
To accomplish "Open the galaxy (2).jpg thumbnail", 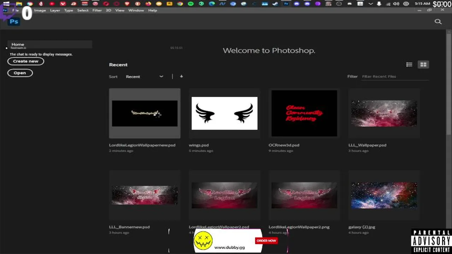I will point(384,195).
